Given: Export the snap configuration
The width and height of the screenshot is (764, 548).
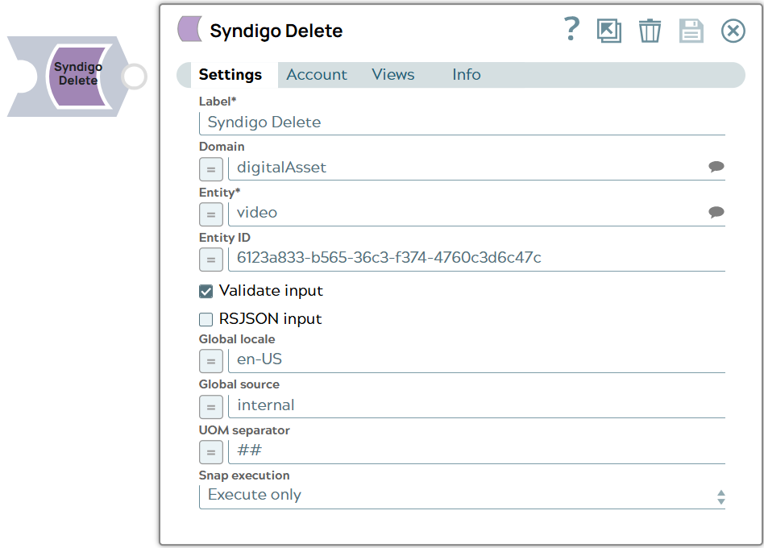Looking at the screenshot, I should pyautogui.click(x=609, y=31).
